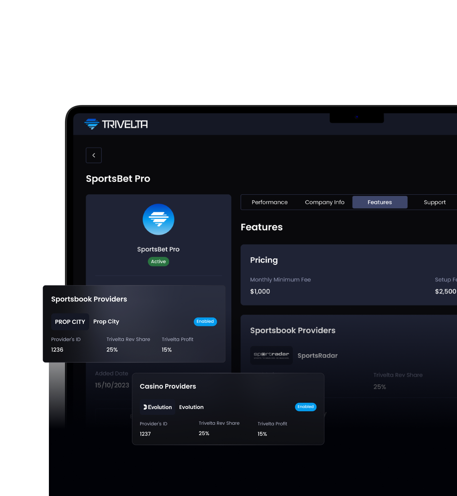Click the Enabled badge for Prop City
This screenshot has width=457, height=496.
tap(205, 322)
